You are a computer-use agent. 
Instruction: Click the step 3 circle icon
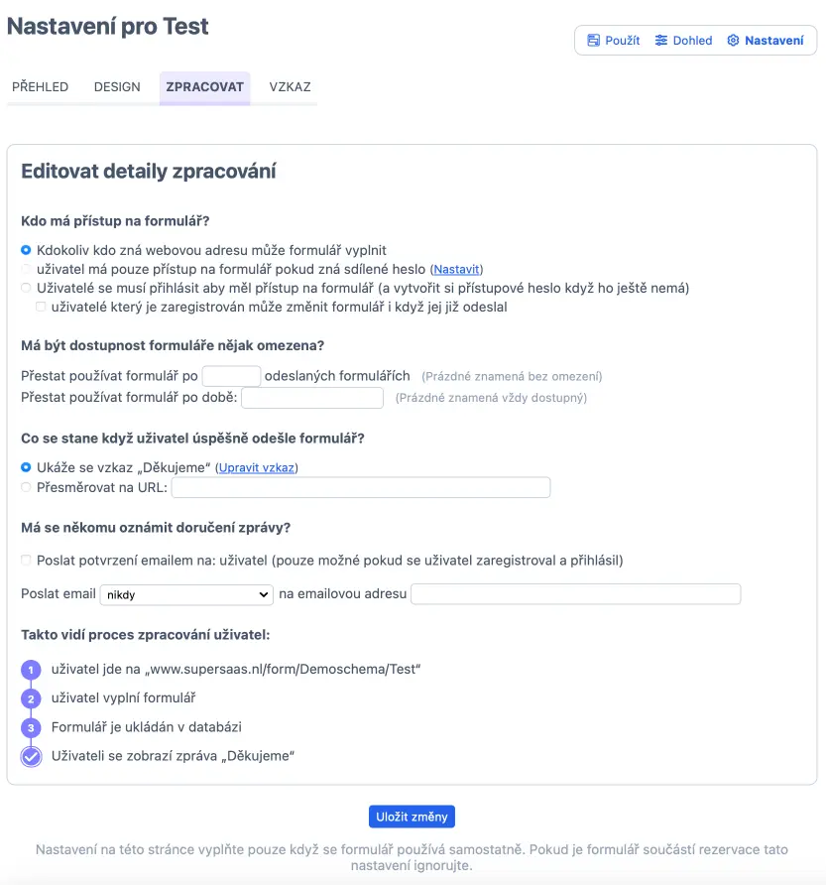click(31, 727)
